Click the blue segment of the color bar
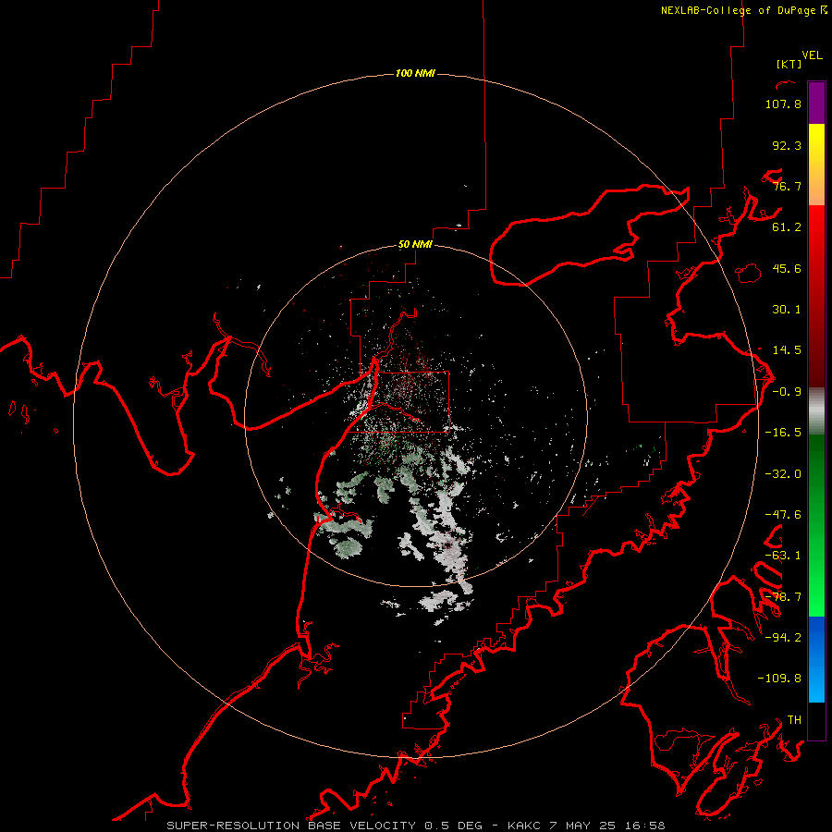This screenshot has height=832, width=832. click(x=816, y=659)
